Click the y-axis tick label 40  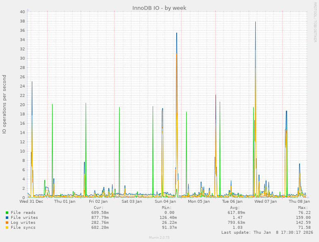click(22, 12)
